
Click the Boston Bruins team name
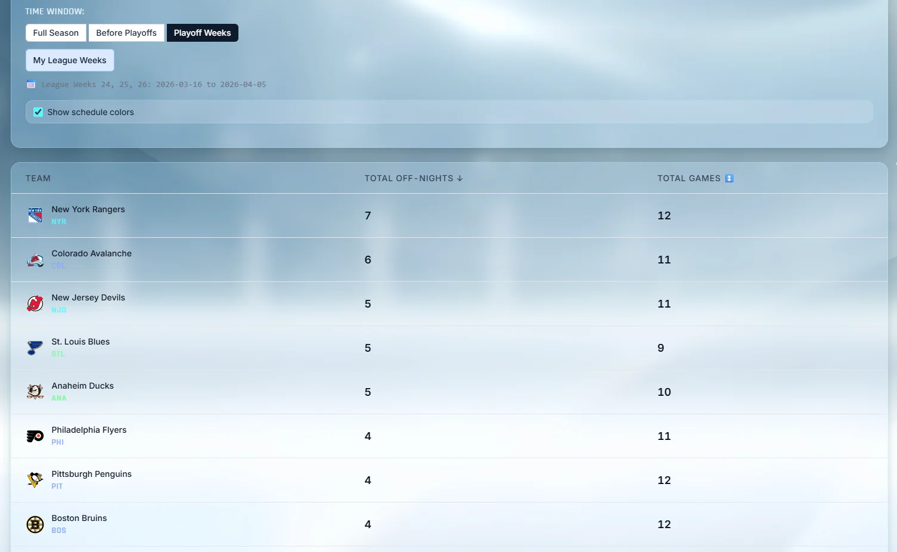point(79,518)
